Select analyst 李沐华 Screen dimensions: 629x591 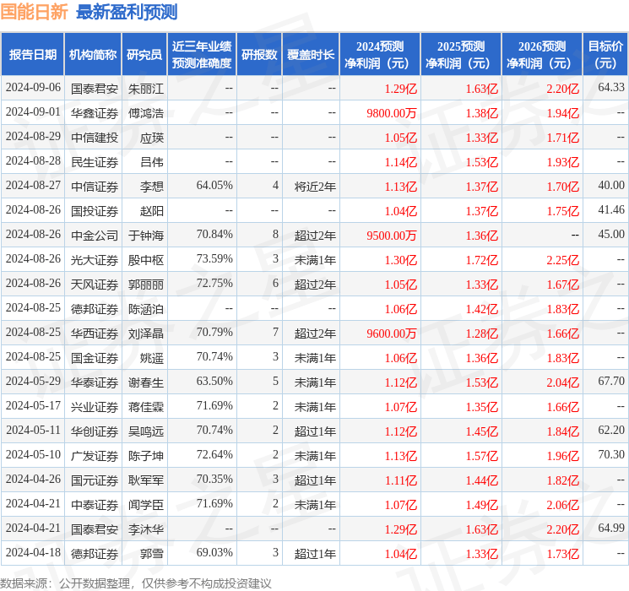pyautogui.click(x=145, y=529)
